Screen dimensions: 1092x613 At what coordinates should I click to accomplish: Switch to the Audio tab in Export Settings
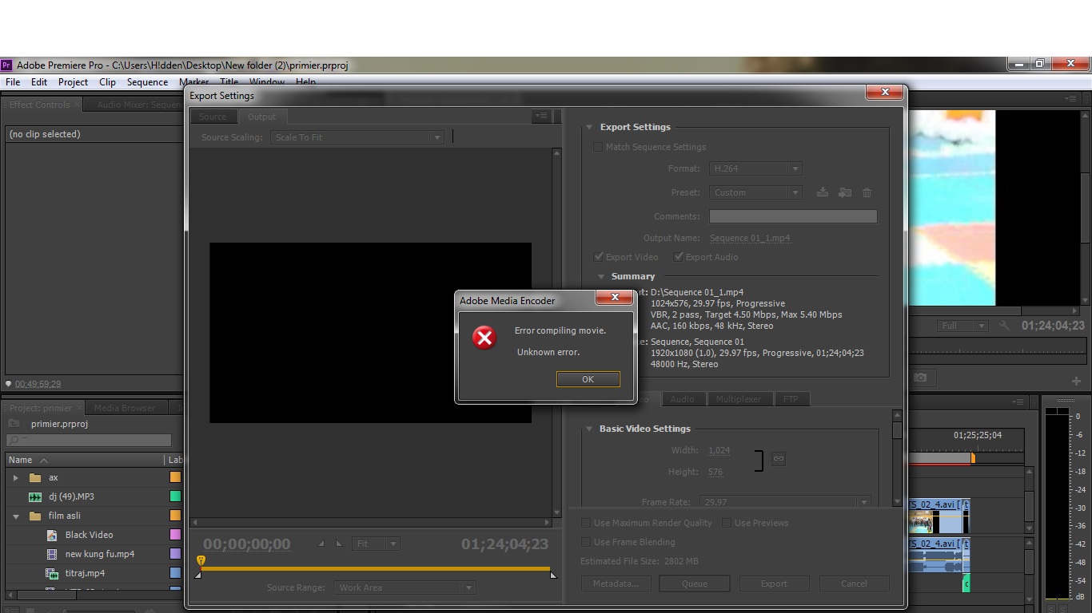point(682,399)
